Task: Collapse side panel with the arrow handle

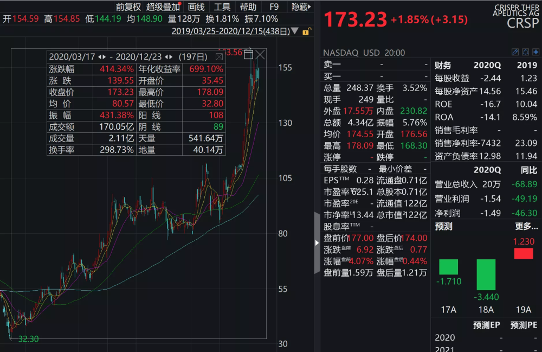Action: point(317,243)
